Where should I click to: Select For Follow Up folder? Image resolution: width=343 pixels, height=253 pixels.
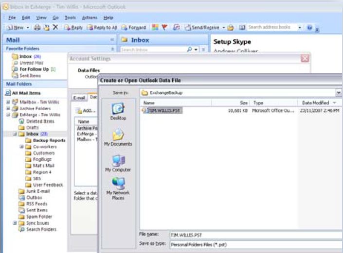click(34, 69)
